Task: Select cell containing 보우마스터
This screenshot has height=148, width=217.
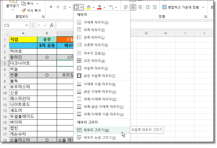Action: tap(23, 87)
